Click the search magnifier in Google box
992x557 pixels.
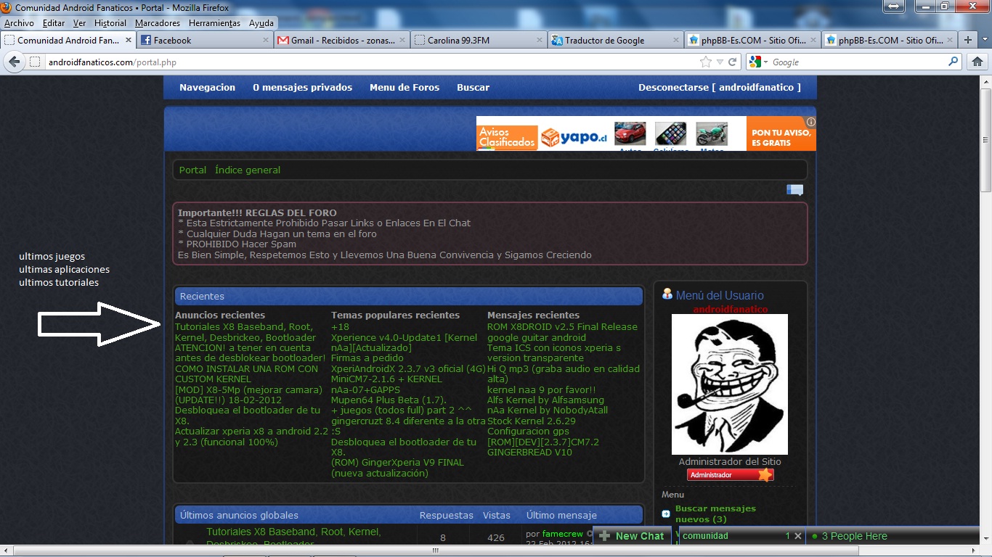point(954,62)
